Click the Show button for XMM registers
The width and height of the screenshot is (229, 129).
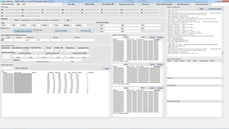68,20
